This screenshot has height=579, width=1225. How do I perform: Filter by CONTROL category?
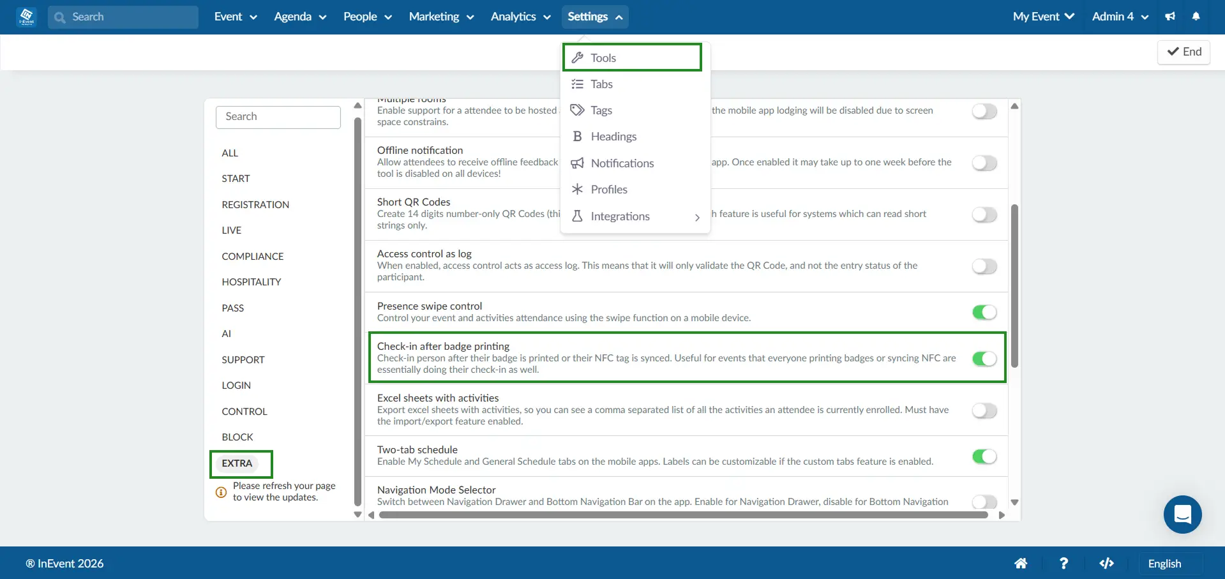coord(244,412)
